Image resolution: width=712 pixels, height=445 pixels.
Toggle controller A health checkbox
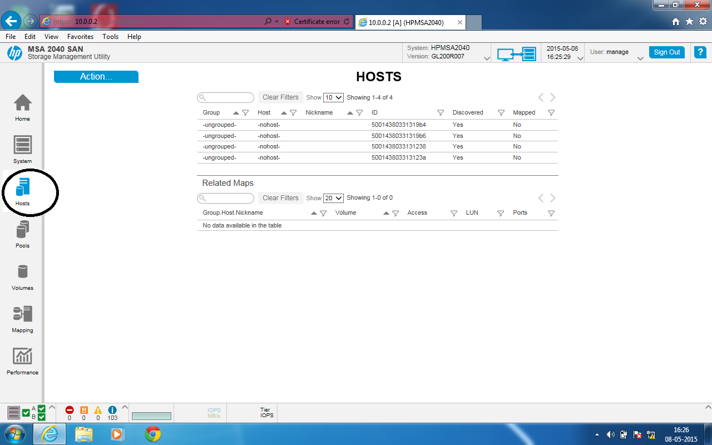coord(41,408)
